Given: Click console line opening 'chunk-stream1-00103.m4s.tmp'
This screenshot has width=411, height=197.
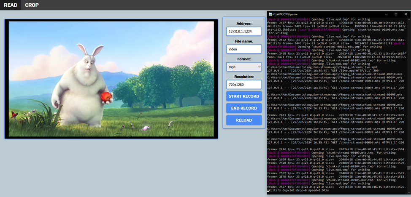Looking at the screenshot, I should pos(331,152).
